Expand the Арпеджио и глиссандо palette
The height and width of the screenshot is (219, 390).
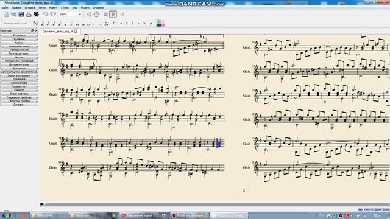point(19,61)
